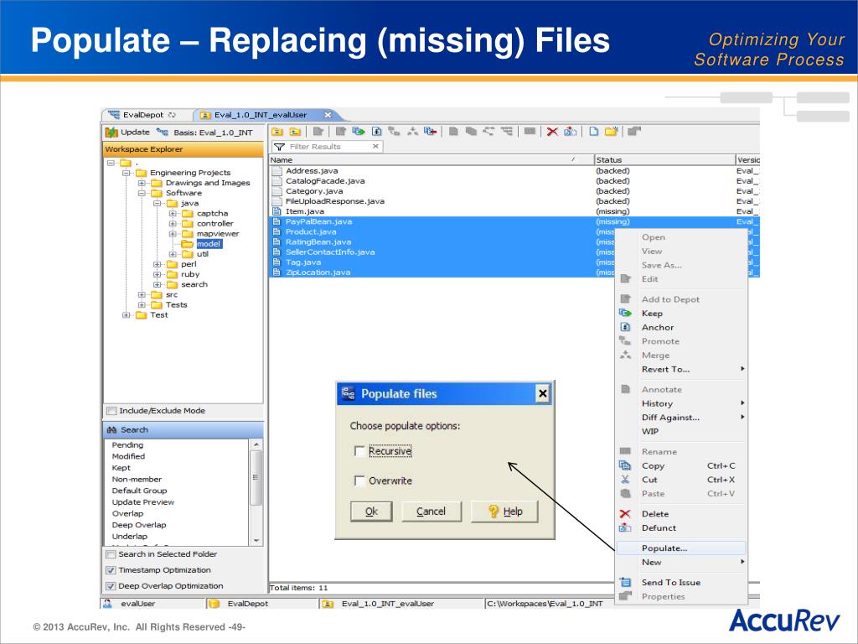Click the filter funnel icon

pos(280,147)
